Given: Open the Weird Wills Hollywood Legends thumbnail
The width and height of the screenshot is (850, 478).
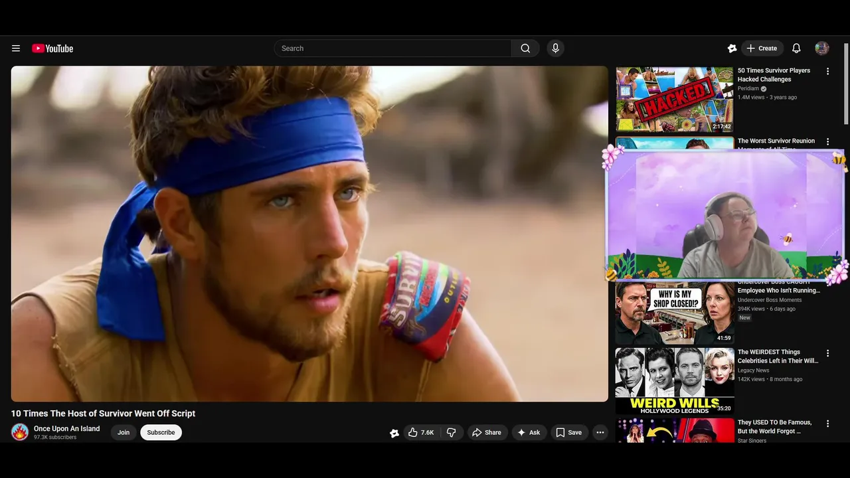Looking at the screenshot, I should point(675,381).
